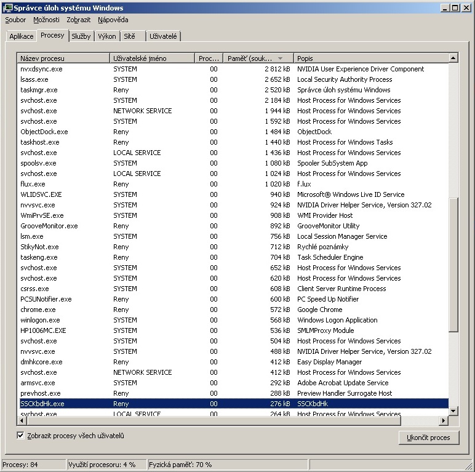Sort by Paměť column header
This screenshot has height=472, width=475.
click(x=258, y=58)
